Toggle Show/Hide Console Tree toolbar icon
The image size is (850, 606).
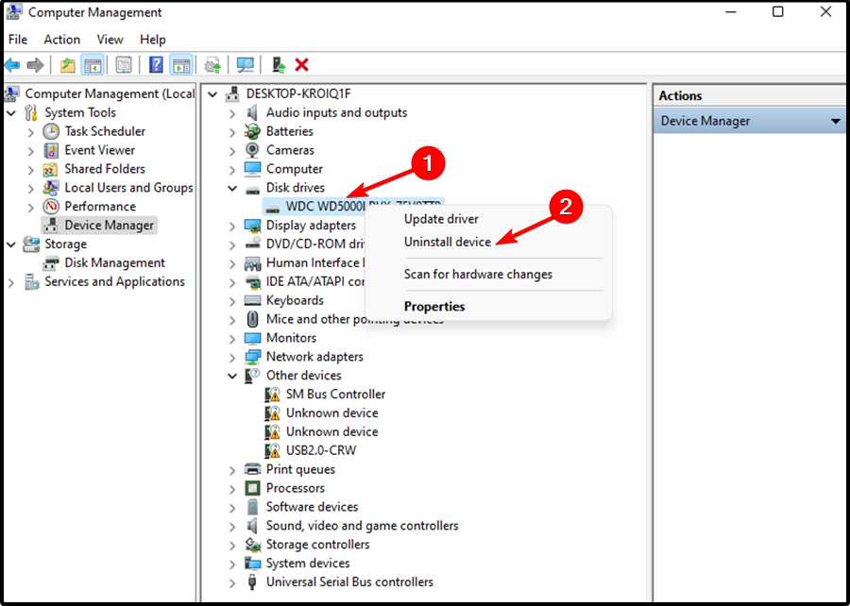coord(93,65)
